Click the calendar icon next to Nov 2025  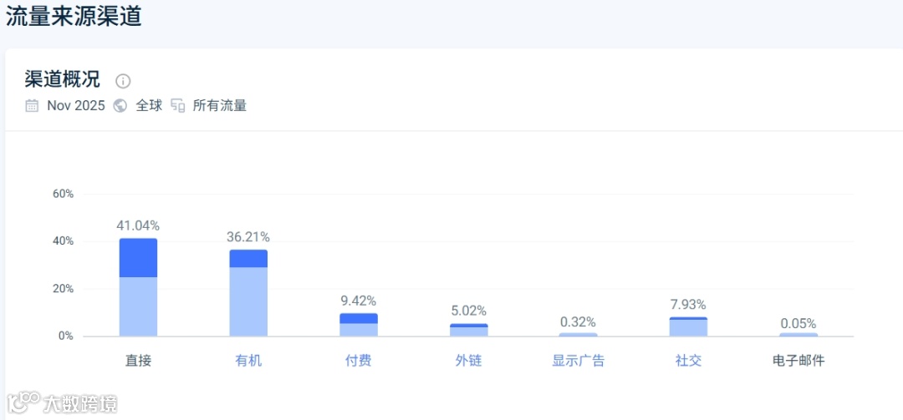tap(33, 106)
